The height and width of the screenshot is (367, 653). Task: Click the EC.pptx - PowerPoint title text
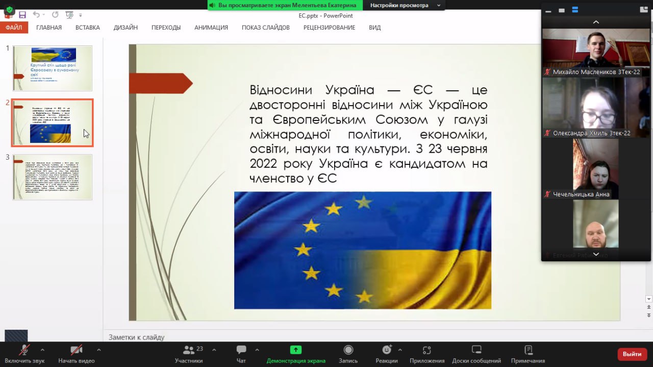[x=326, y=16]
